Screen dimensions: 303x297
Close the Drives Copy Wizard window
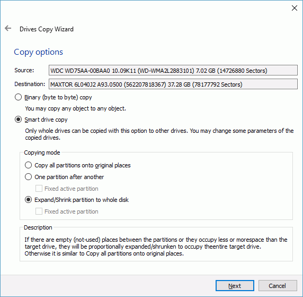click(x=295, y=8)
